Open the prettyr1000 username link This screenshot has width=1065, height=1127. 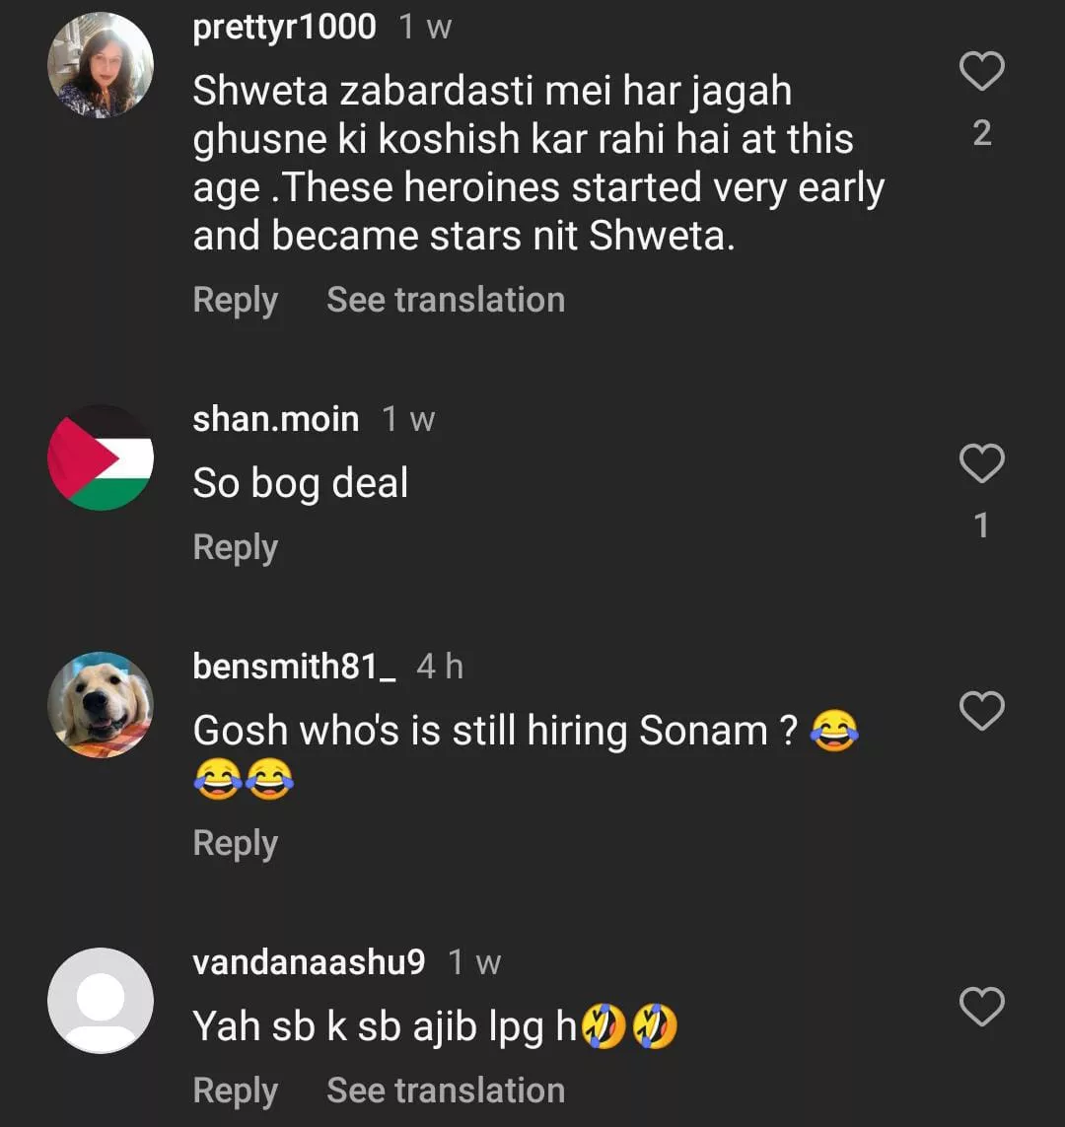click(284, 27)
